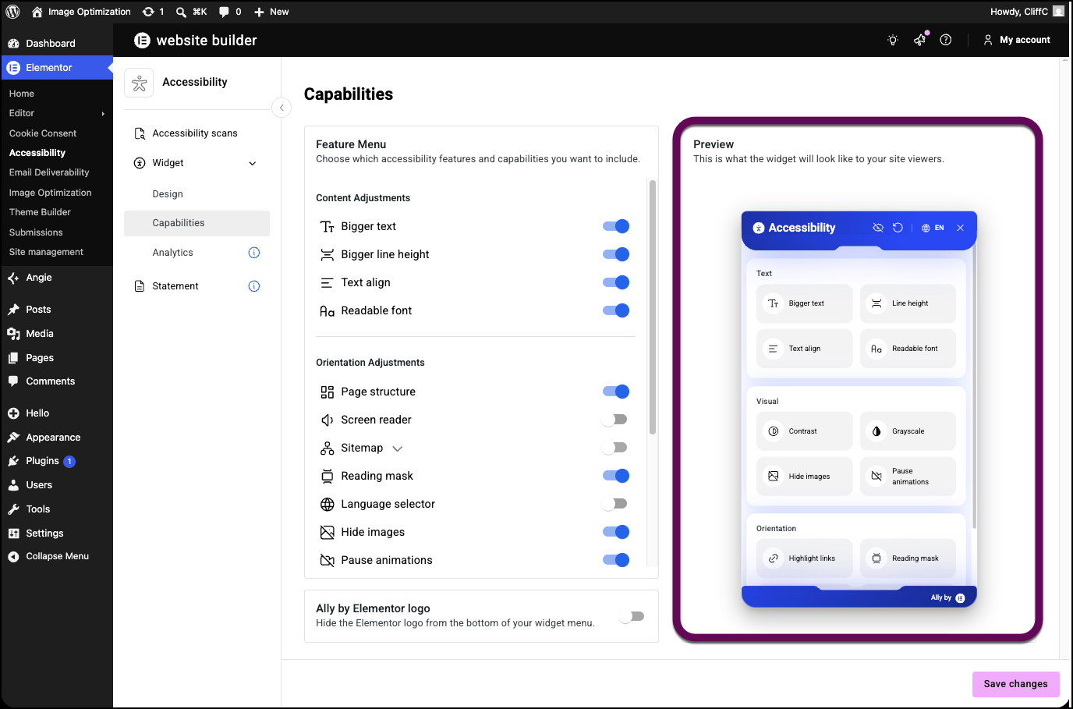Viewport: 1073px width, 709px height.
Task: Click the Feature Menu list scrollbar
Action: pyautogui.click(x=653, y=307)
